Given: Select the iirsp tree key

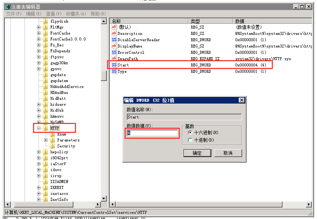Looking at the screenshot, I should point(56,176).
